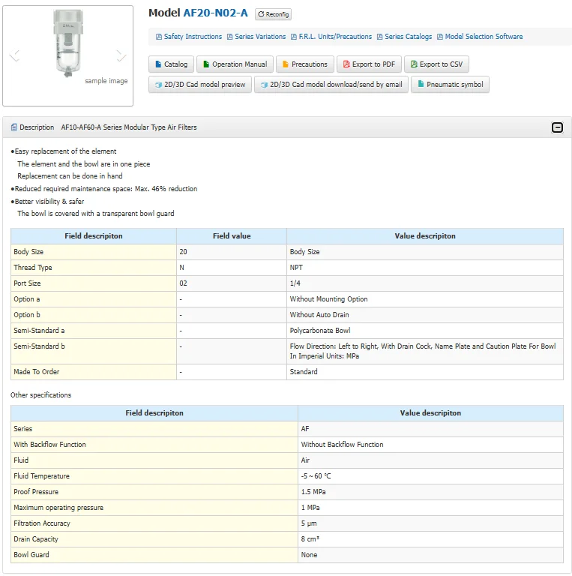This screenshot has height=576, width=572.
Task: Click 'Without Auto Drain' cell
Action: pos(425,315)
